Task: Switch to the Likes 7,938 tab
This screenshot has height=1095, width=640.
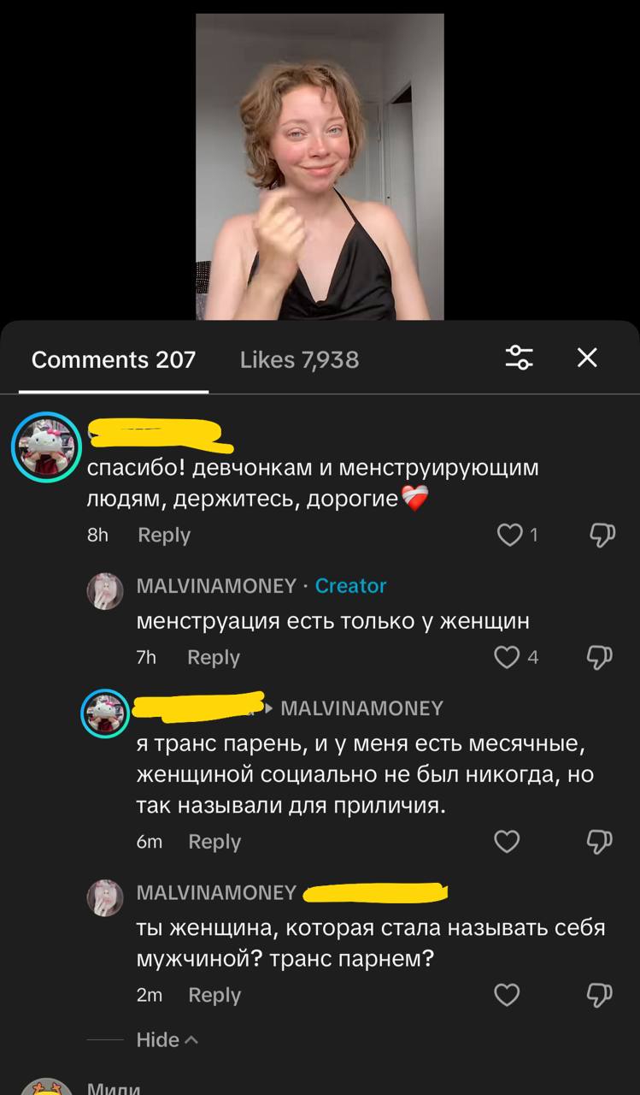Action: 299,359
